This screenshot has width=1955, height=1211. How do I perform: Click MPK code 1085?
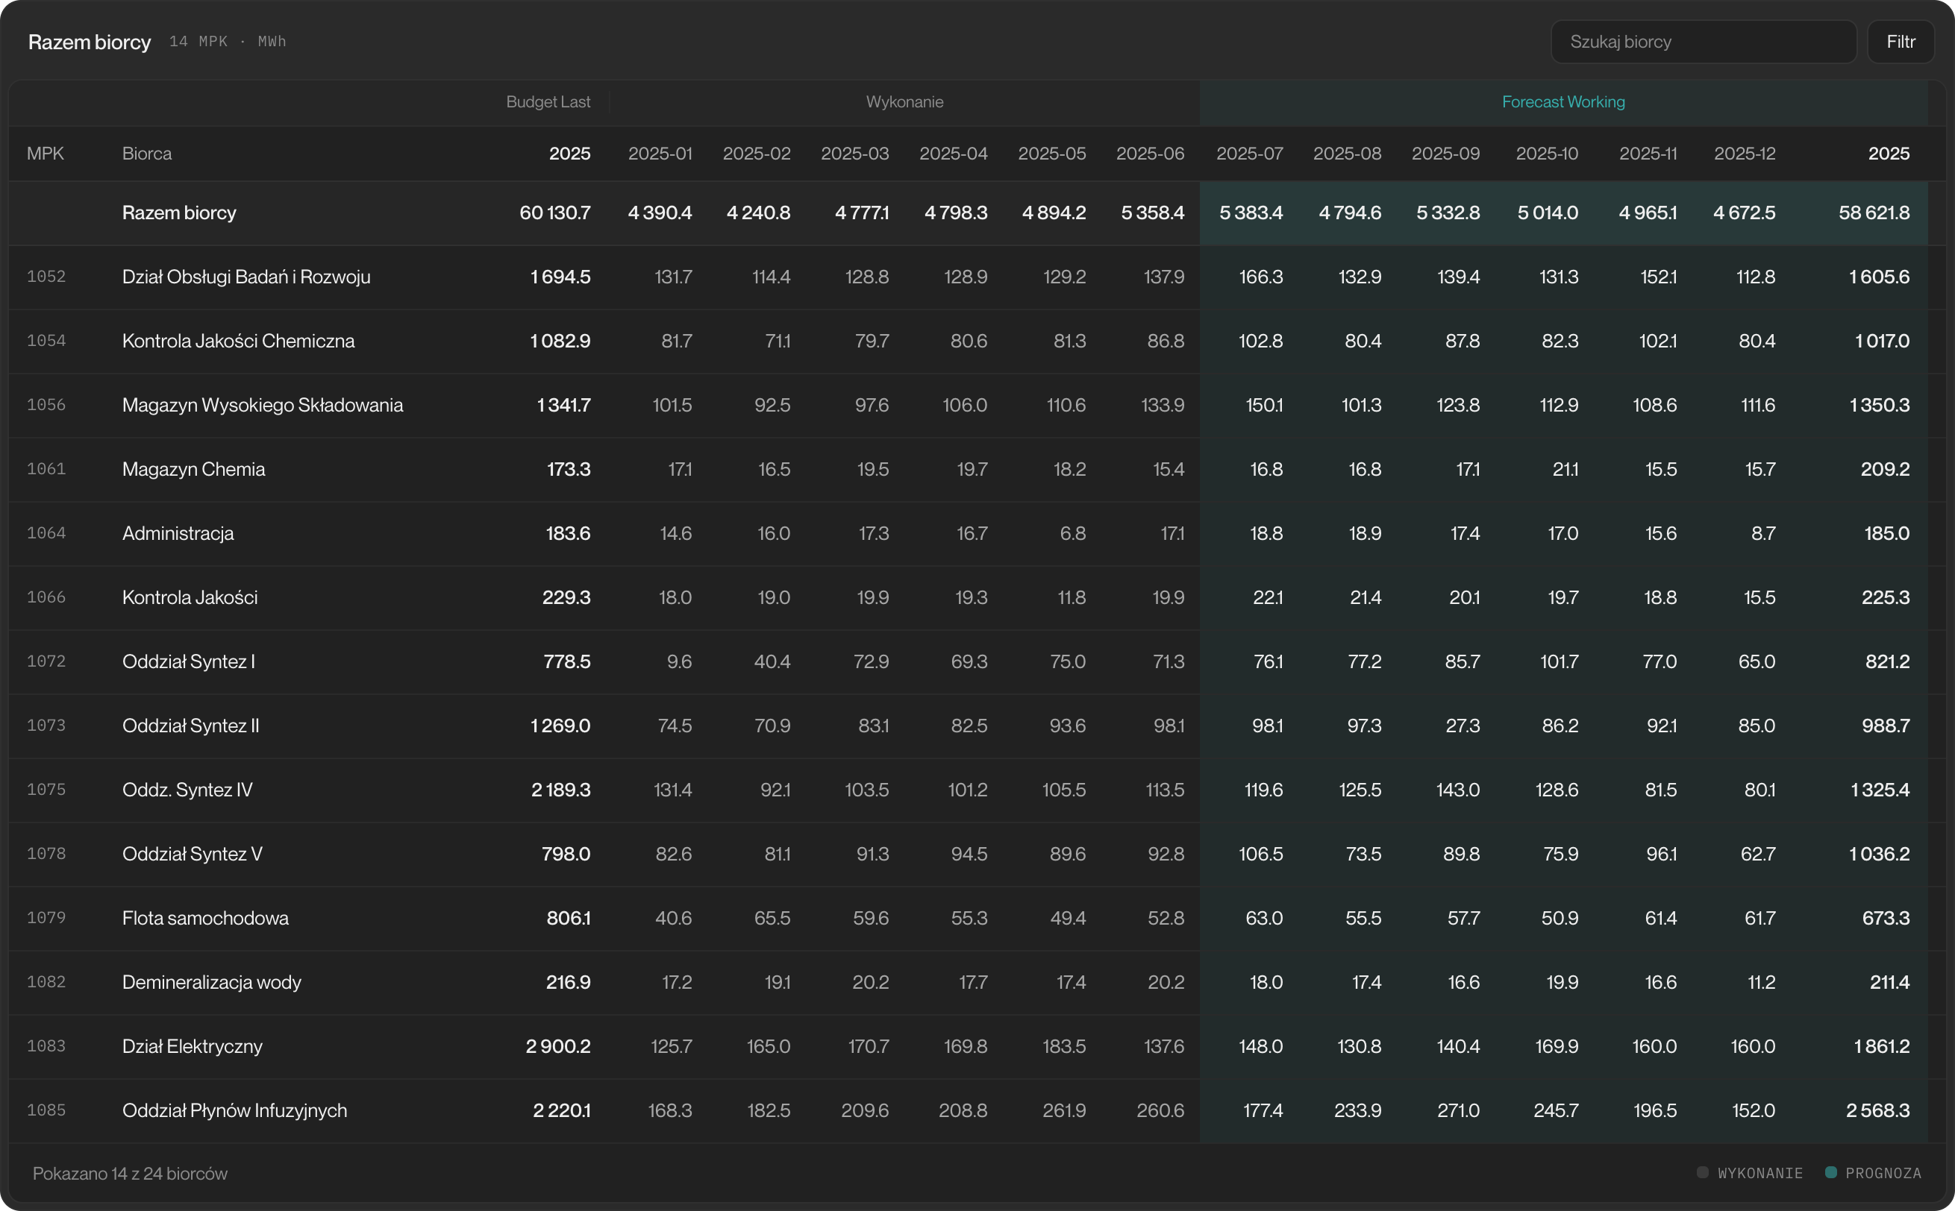(46, 1110)
